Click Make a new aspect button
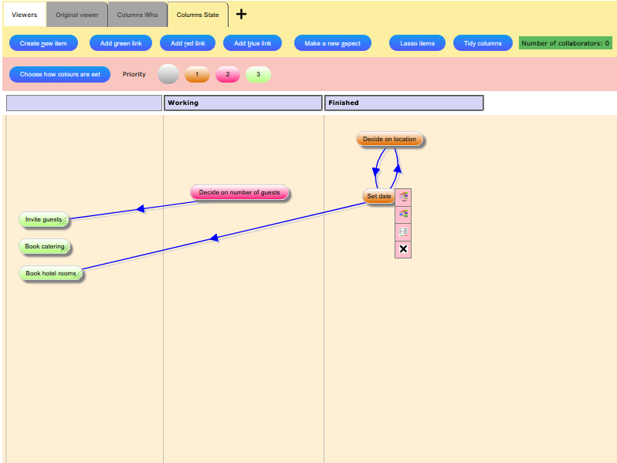 tap(333, 43)
